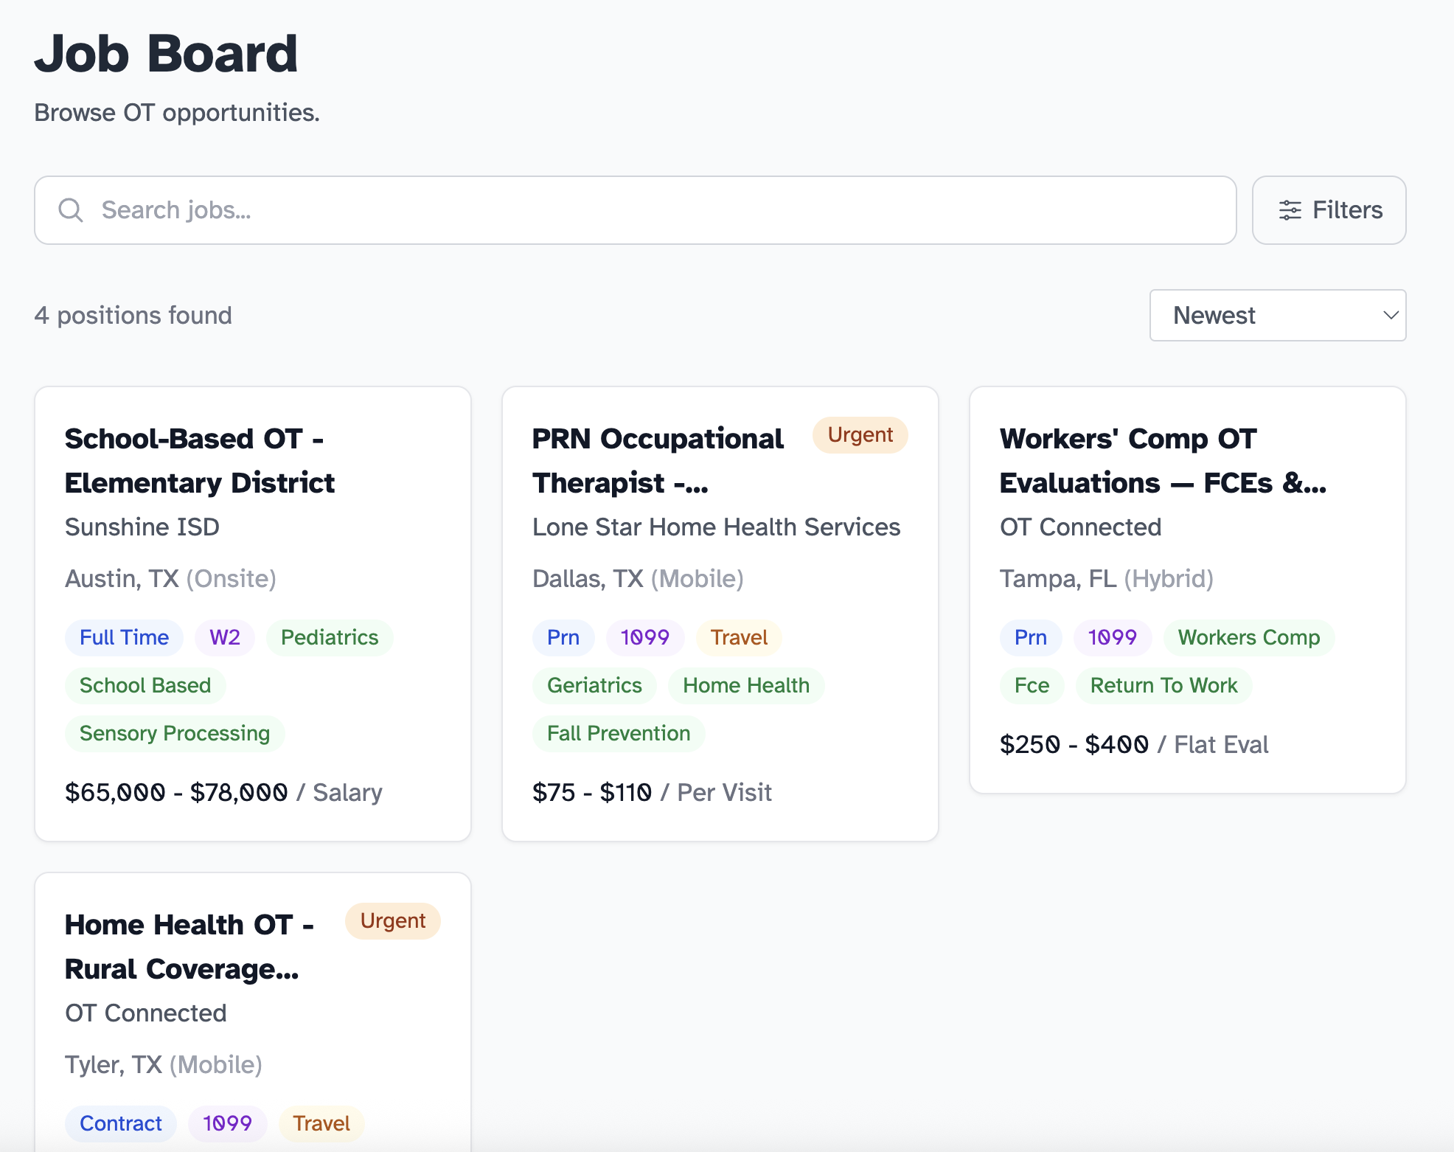The height and width of the screenshot is (1152, 1454).
Task: Click the Sensory Processing tag
Action: tap(175, 733)
